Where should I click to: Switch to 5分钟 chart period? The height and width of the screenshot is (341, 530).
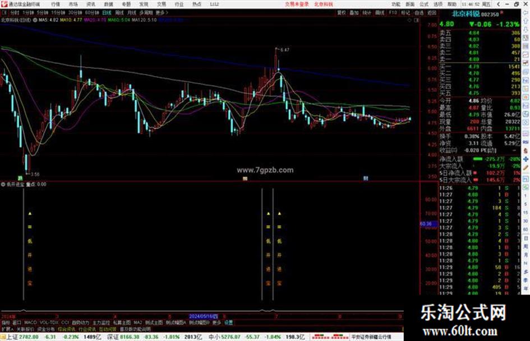[x=43, y=13]
